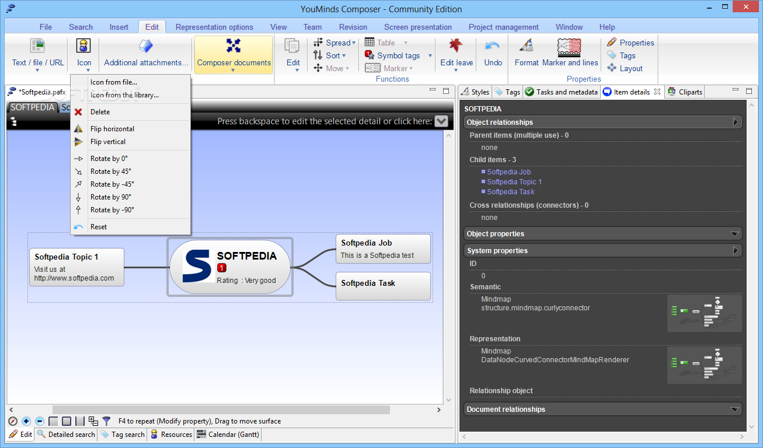Select Rotate by -90°
The width and height of the screenshot is (763, 448).
(x=131, y=210)
